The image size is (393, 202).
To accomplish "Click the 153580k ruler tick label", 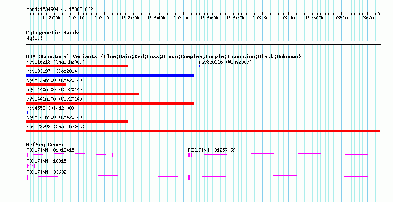I will [x=262, y=18].
